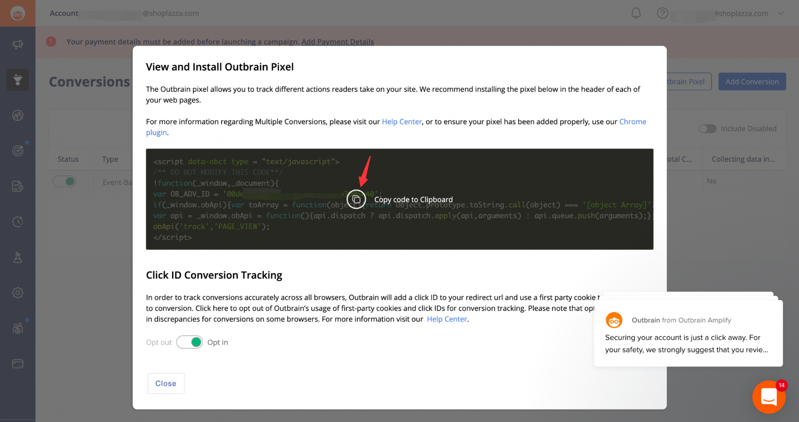Screen dimensions: 799x422
Task: Open the help question mark icon
Action: click(x=662, y=13)
